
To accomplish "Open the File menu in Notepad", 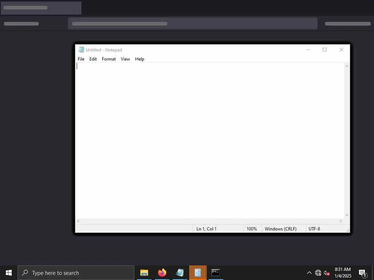I will click(81, 59).
